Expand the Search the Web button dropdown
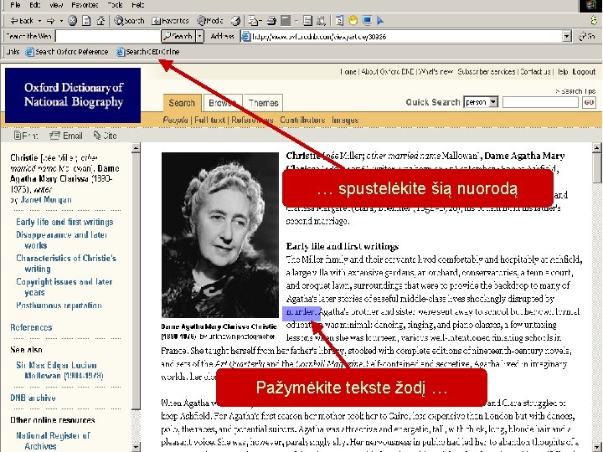This screenshot has height=452, width=603. coord(199,37)
